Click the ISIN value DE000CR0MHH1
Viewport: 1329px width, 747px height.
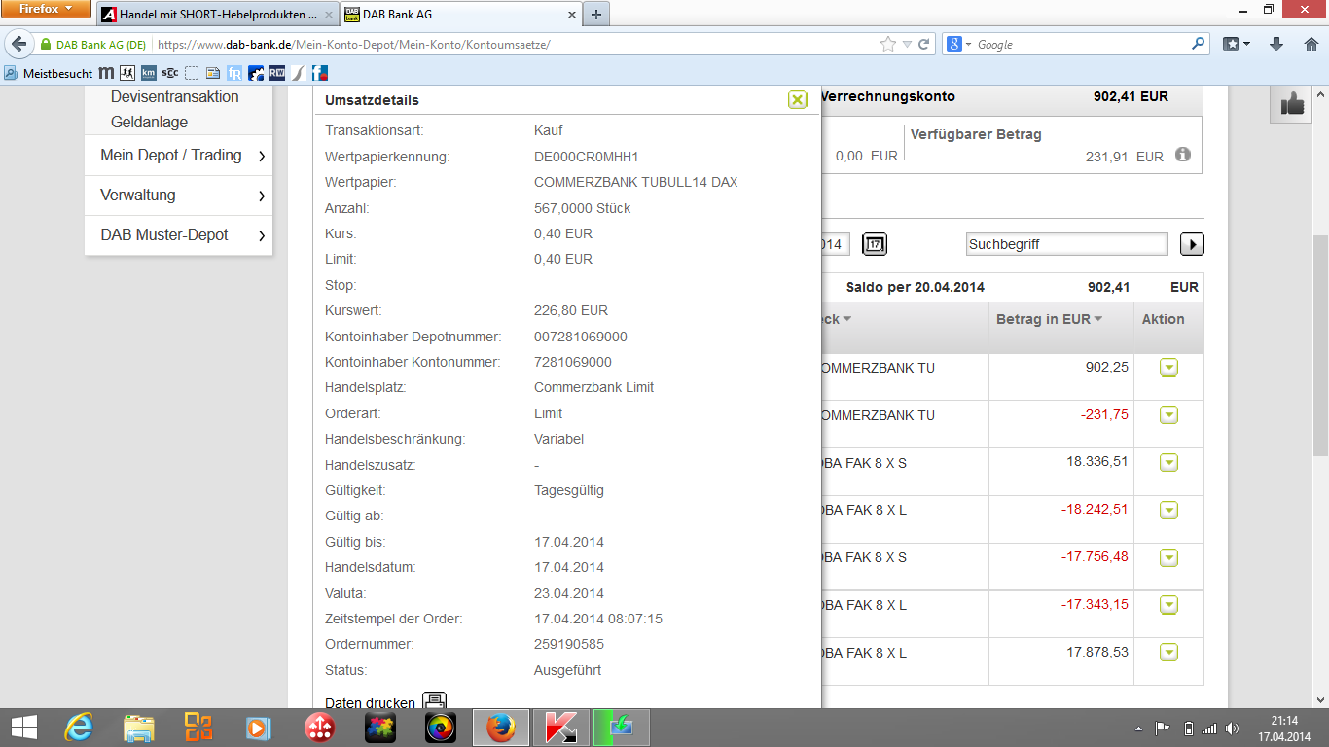pos(587,157)
